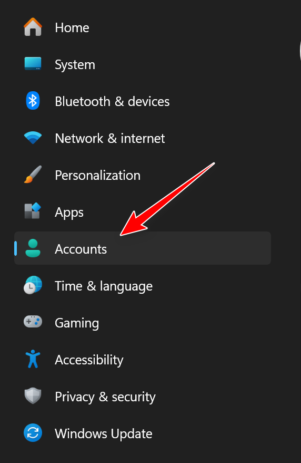Select Windows Update label

(103, 434)
